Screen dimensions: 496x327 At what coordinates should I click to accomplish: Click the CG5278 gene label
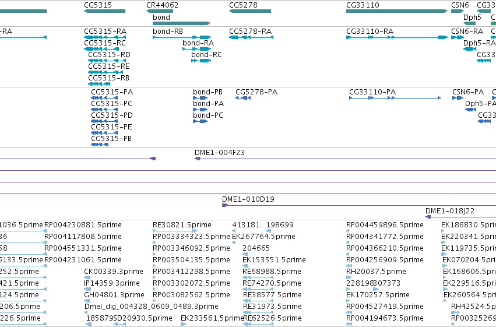(x=243, y=5)
